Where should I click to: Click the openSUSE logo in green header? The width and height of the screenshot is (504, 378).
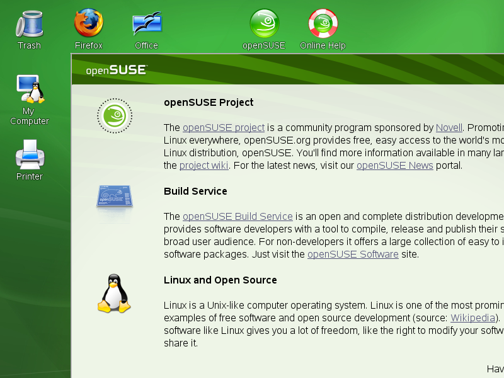click(117, 70)
